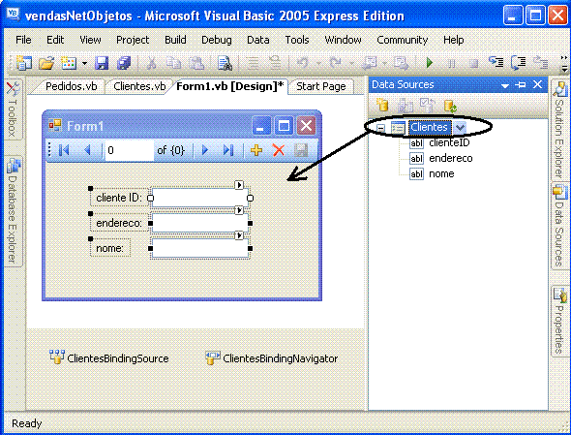The width and height of the screenshot is (571, 435).
Task: Click Step Into toolbar icon
Action: tap(496, 63)
